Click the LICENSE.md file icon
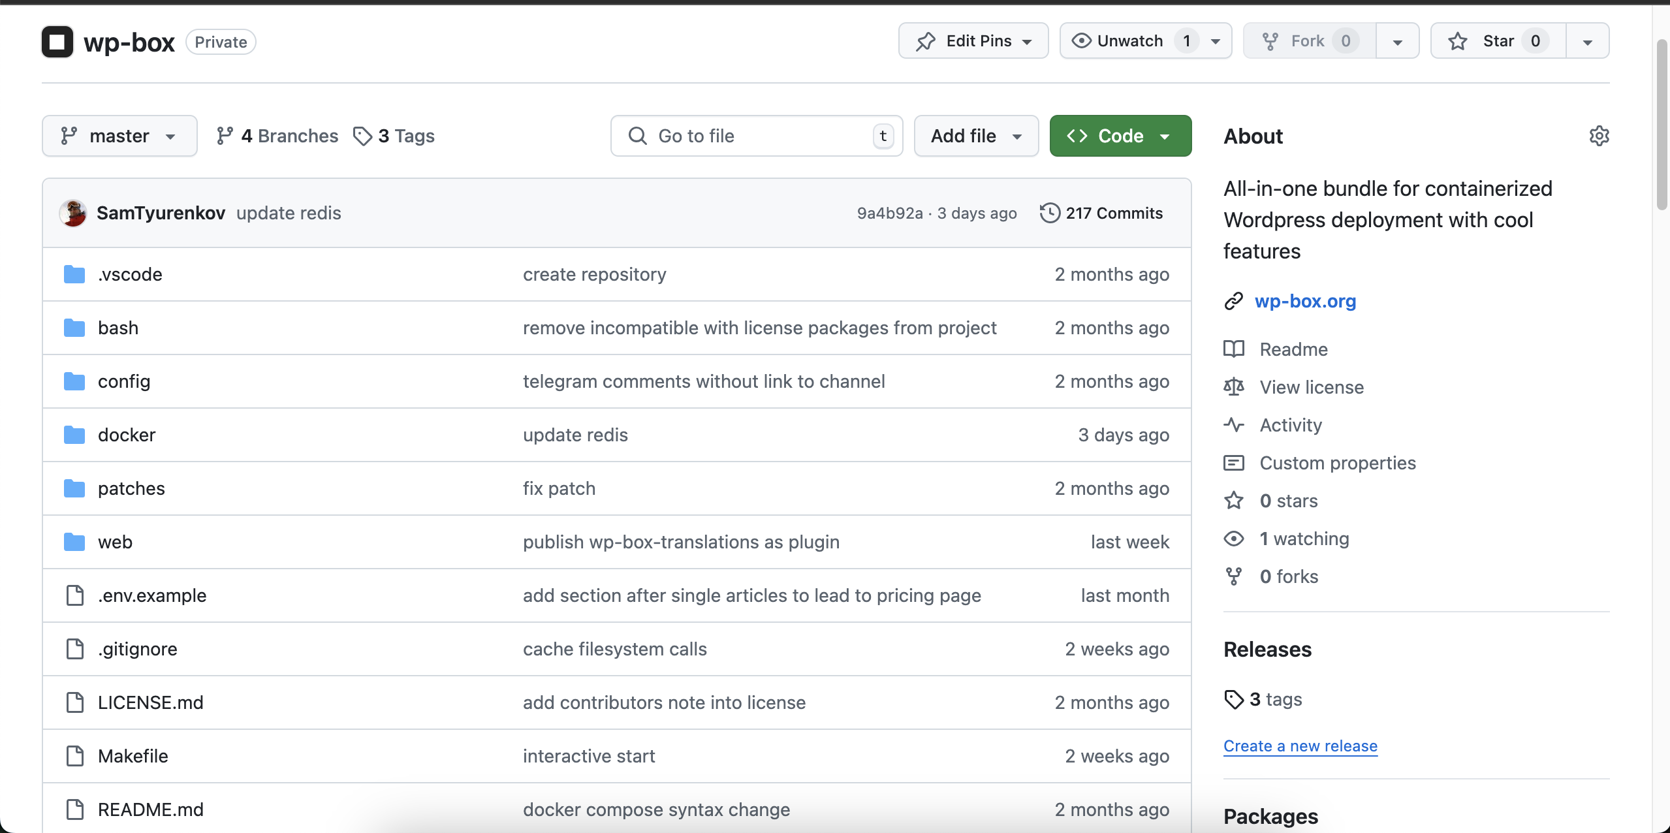Viewport: 1670px width, 833px height. [x=75, y=702]
